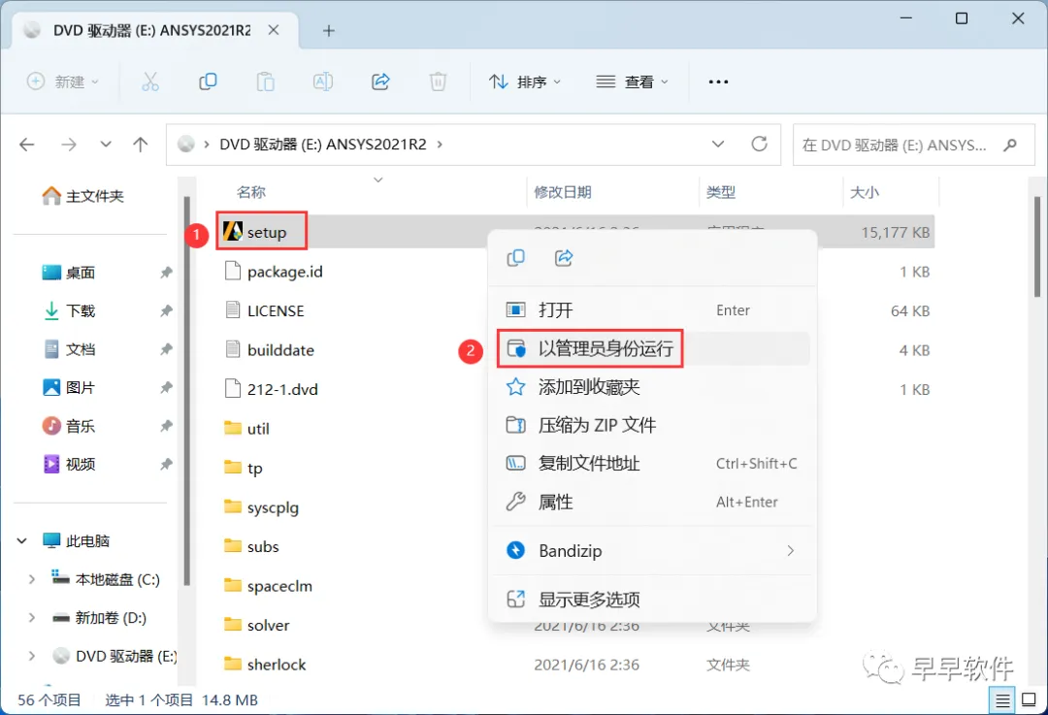Click the Delete trash icon in toolbar
Viewport: 1048px width, 715px height.
(438, 82)
